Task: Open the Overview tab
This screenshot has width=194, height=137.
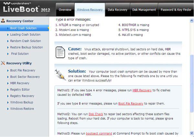Action: pyautogui.click(x=65, y=10)
